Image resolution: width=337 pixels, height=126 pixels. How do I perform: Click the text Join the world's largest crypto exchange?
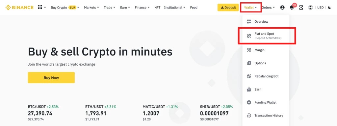[62, 64]
